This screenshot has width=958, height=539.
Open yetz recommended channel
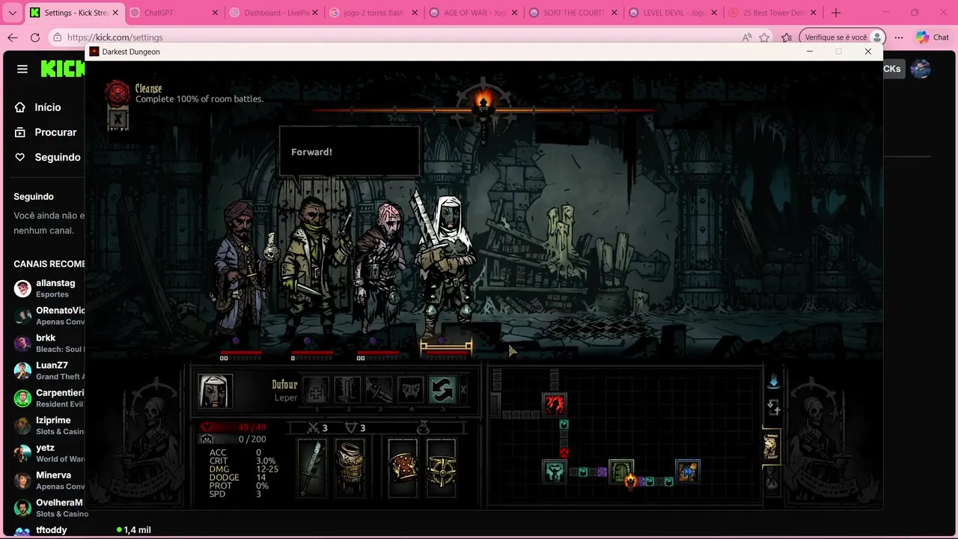(x=46, y=453)
